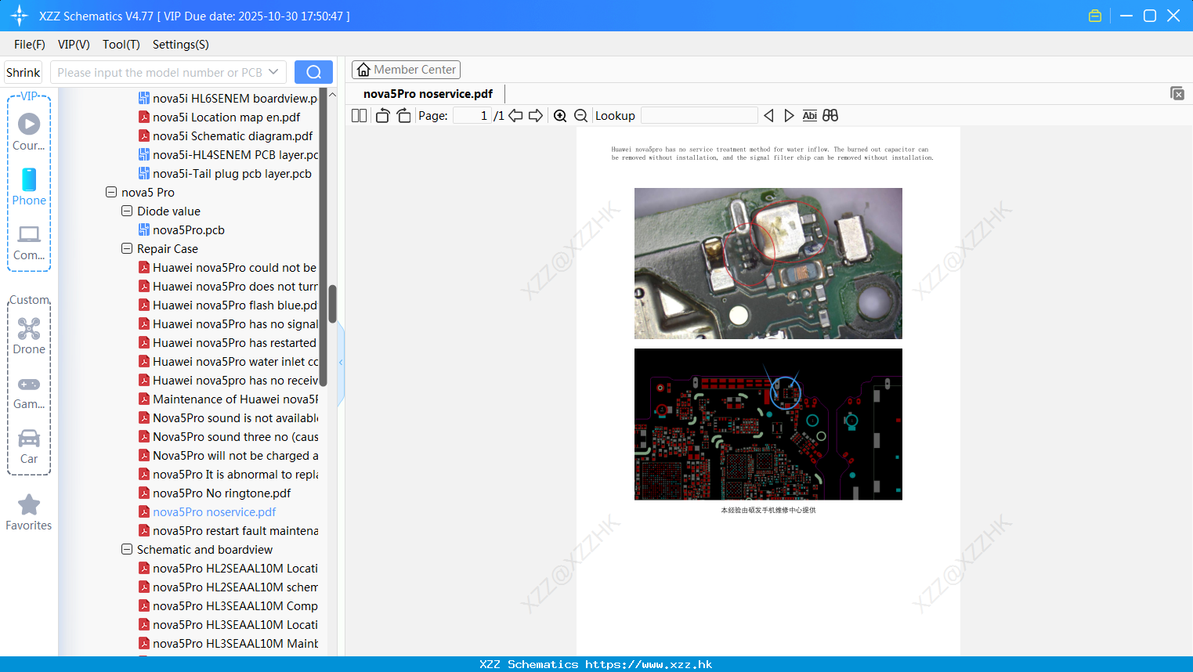Select the Computer category
1193x672 pixels.
pos(29,242)
